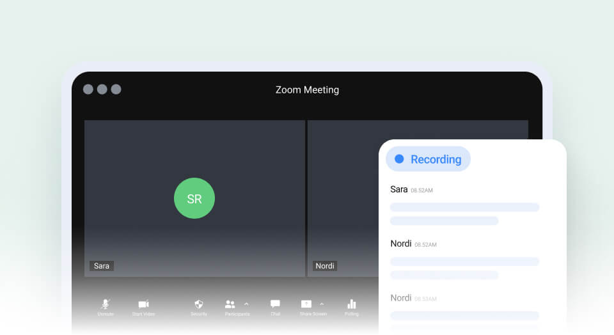Viewport: 614px width, 335px height.
Task: Click the Unmute microphone icon
Action: coord(106,304)
